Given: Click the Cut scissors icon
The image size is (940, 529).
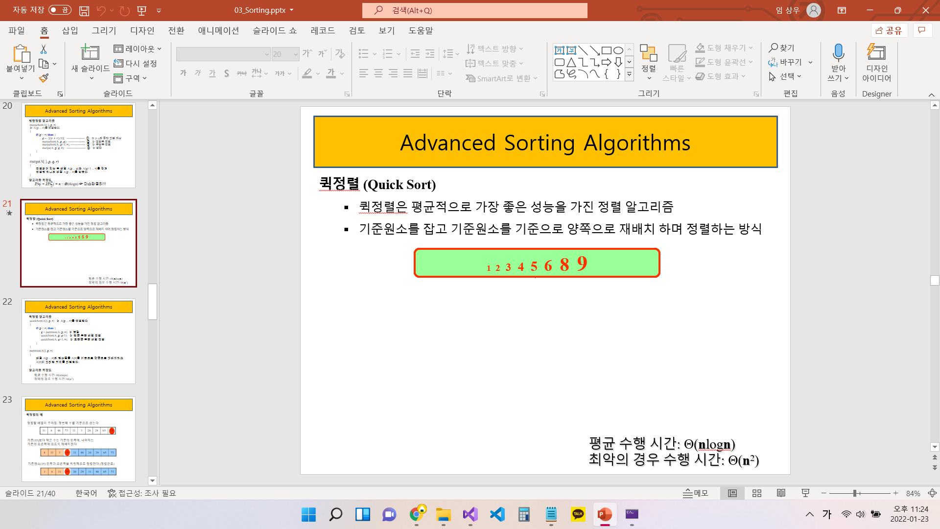Looking at the screenshot, I should tap(44, 49).
